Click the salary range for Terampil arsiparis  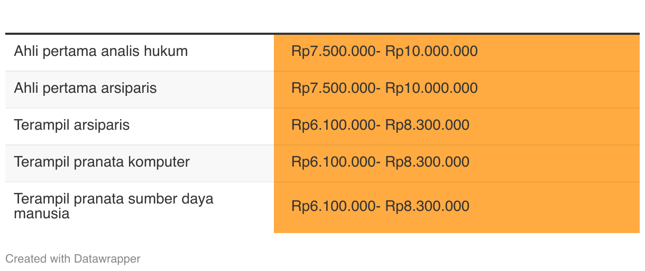(380, 125)
